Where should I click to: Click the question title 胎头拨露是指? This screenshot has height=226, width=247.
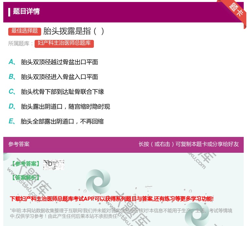coord(74,31)
